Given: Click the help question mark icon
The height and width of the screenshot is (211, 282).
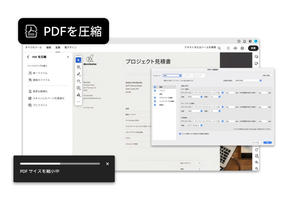Looking at the screenshot, I should click(x=239, y=41).
